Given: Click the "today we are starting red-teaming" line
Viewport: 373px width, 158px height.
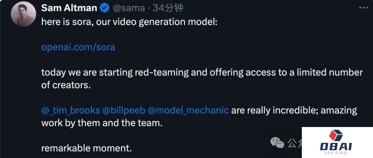Looking at the screenshot, I should [202, 73].
